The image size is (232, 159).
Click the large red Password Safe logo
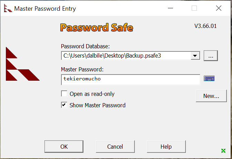tap(23, 64)
